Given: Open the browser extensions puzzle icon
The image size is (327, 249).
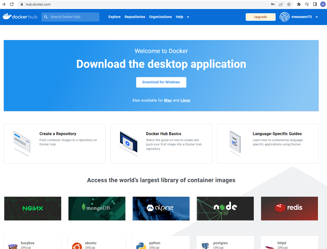Looking at the screenshot, I should click(299, 4).
